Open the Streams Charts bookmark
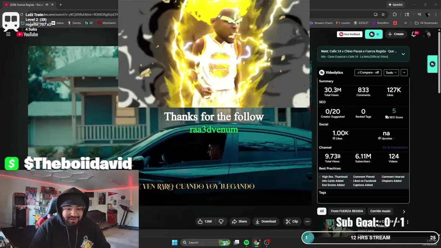Screen dimensions: 441x248 321,23
